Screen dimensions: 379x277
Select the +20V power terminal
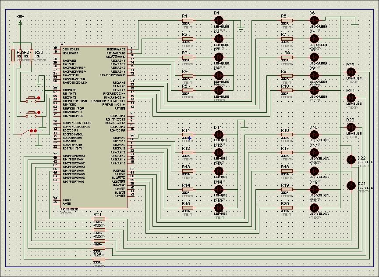click(x=20, y=22)
